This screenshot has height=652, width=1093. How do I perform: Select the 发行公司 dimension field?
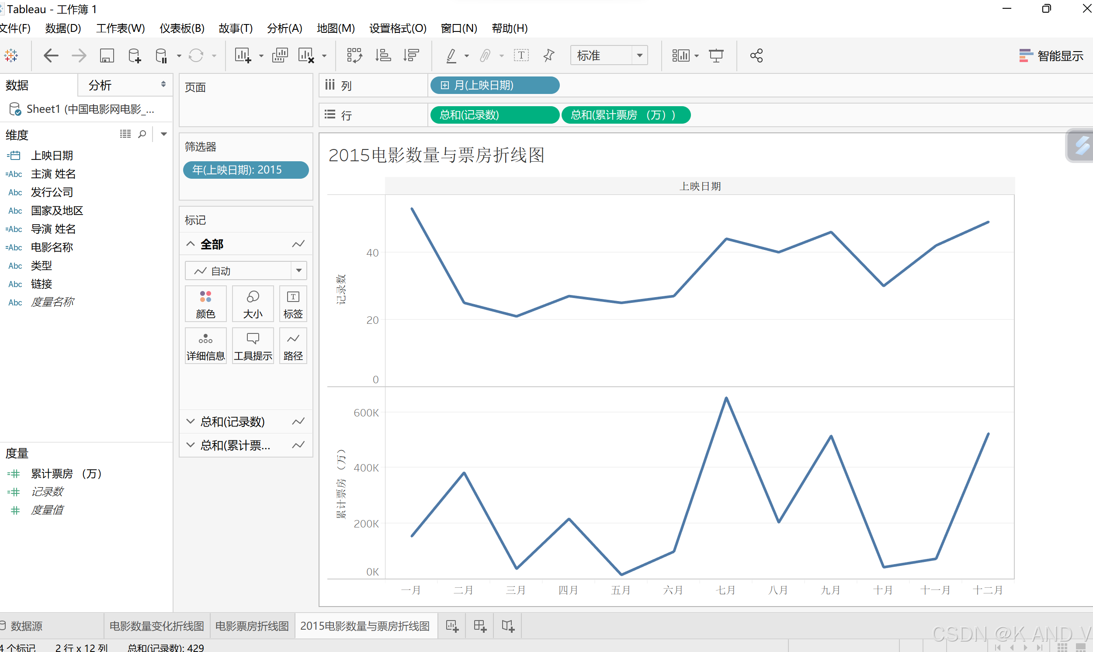point(52,192)
